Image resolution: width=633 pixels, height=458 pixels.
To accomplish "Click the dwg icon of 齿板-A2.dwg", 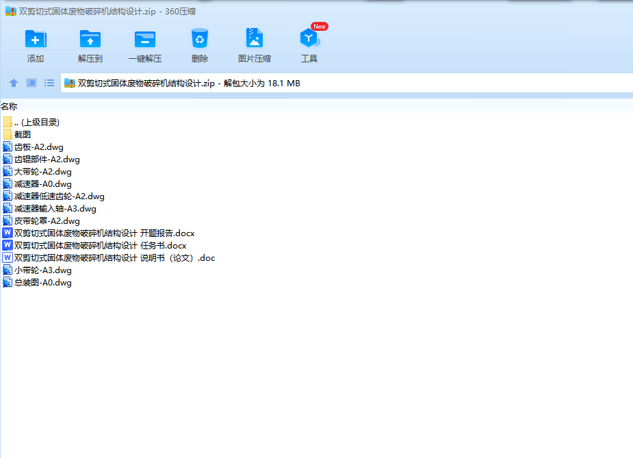I will (x=8, y=147).
